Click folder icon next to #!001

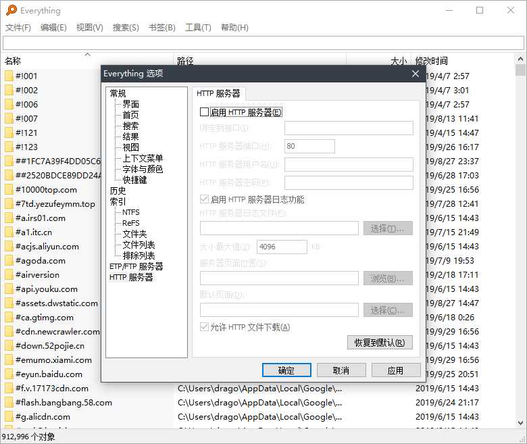[9, 76]
